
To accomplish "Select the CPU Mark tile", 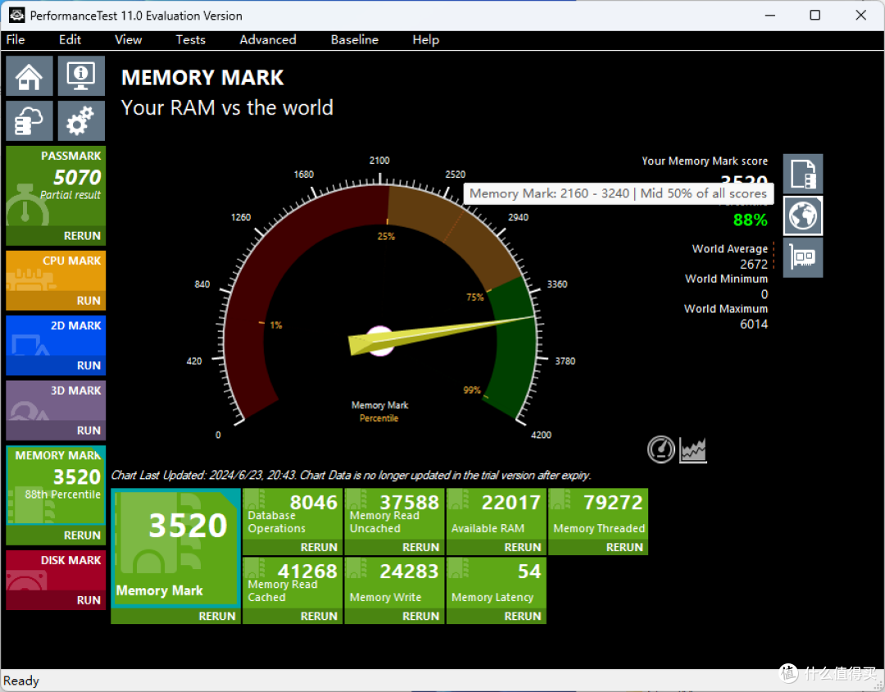I will coord(56,271).
